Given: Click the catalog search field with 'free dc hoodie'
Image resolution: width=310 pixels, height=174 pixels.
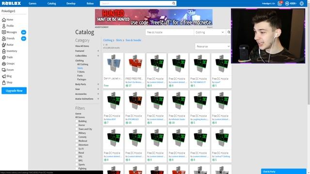Looking at the screenshot, I should (170, 32).
